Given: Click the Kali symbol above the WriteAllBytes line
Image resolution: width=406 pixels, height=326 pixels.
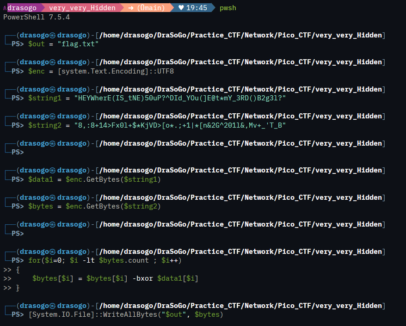Looking at the screenshot, I should click(53, 306).
